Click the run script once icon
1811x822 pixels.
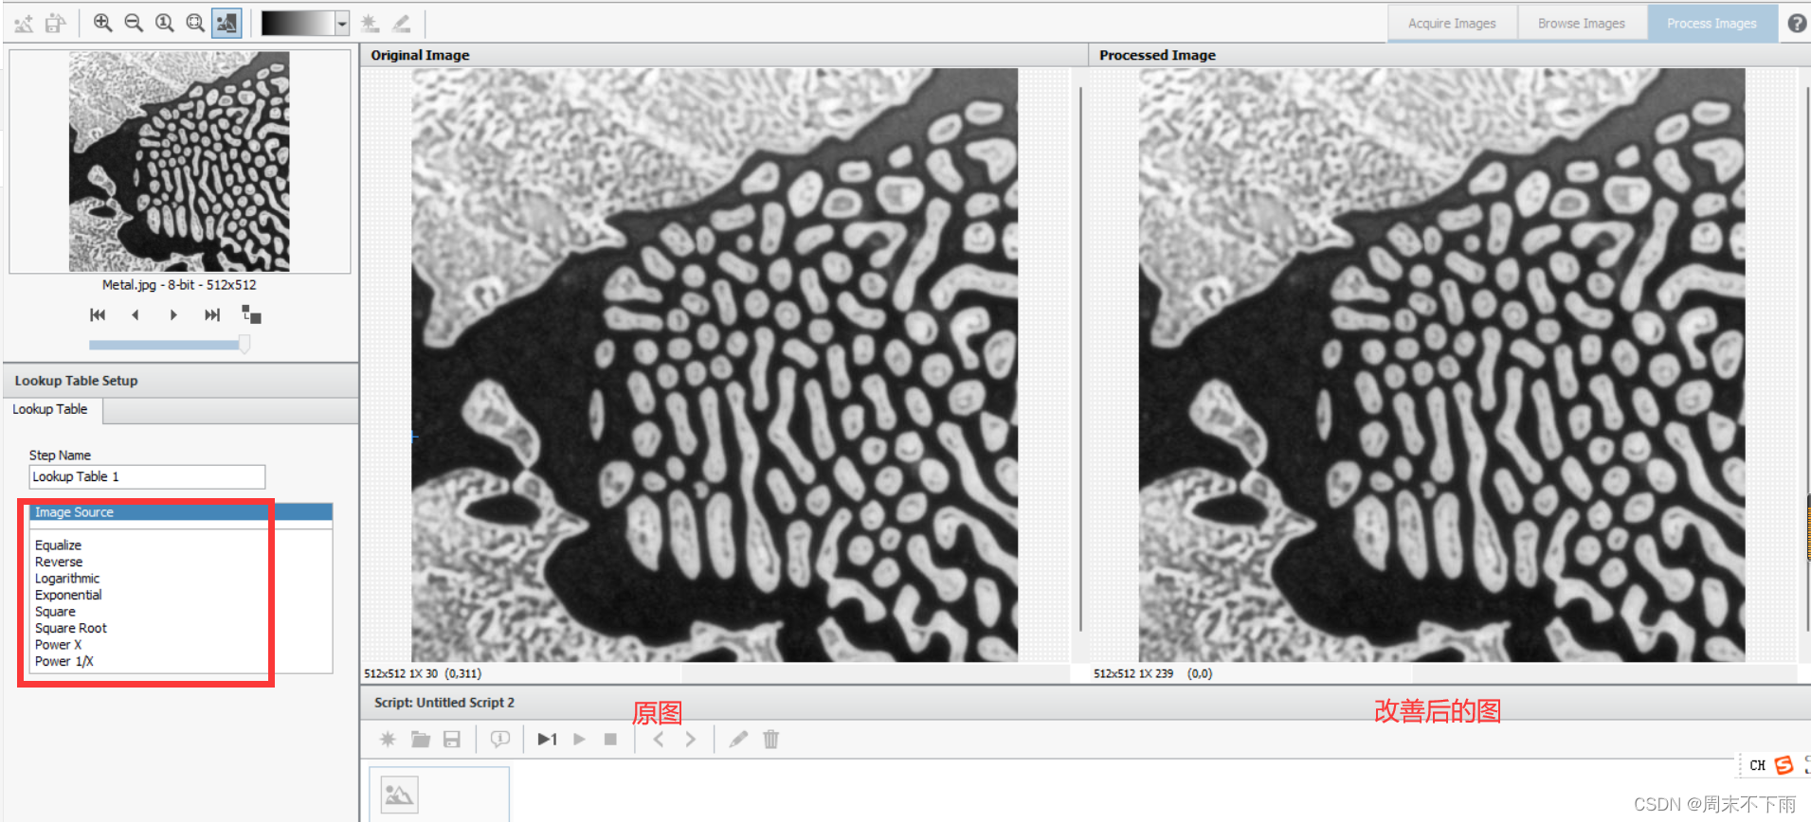click(x=547, y=740)
